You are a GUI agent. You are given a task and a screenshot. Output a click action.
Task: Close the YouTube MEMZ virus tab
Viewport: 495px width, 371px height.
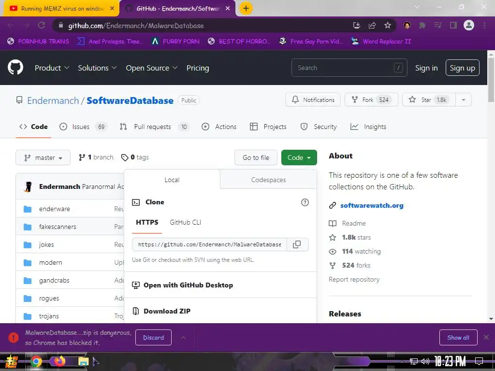coord(112,9)
